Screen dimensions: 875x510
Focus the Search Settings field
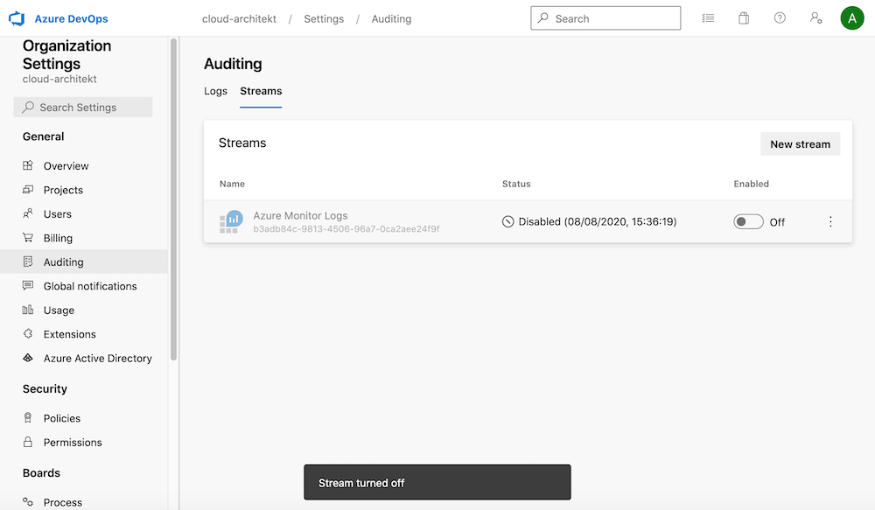pos(83,107)
